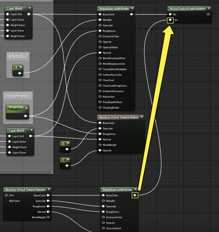Click the output pin of VirtualTextureFeatureSwitch
The height and width of the screenshot is (232, 219).
pos(208,14)
